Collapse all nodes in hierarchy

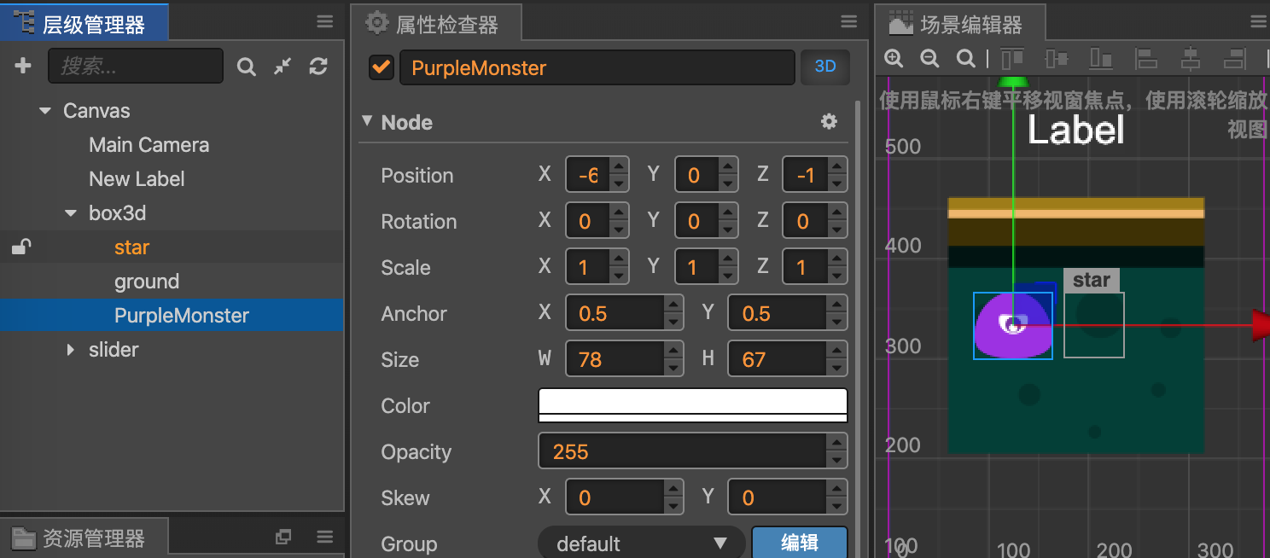click(283, 66)
